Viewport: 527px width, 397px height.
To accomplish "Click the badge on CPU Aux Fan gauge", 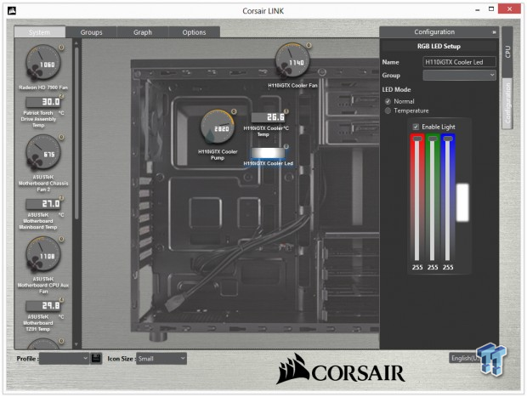I will (x=61, y=239).
